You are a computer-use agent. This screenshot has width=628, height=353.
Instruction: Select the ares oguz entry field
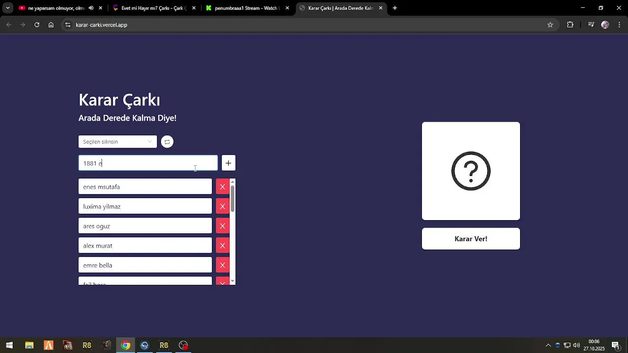click(x=145, y=226)
